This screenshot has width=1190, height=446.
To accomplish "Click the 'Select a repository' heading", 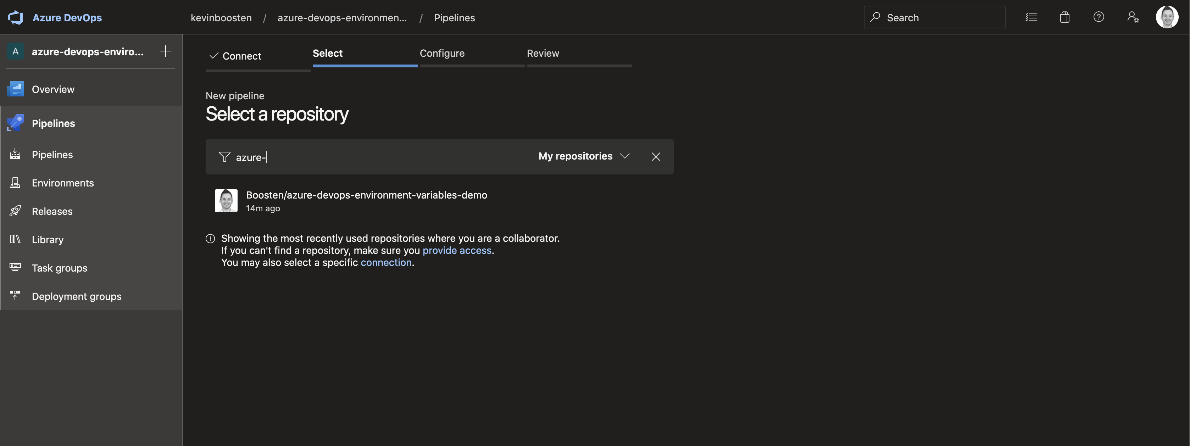I will coord(277,114).
